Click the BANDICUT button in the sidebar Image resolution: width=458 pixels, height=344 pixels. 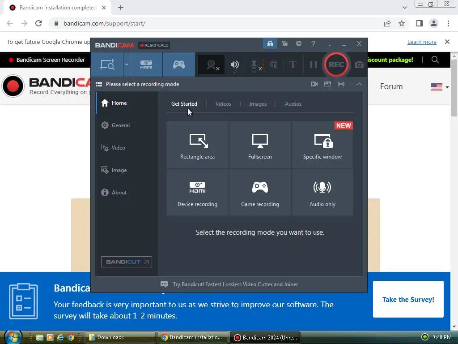coord(127,262)
